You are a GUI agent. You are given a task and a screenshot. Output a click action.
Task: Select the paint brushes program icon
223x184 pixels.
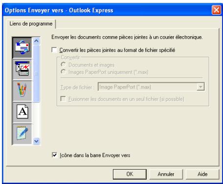pos(22,91)
